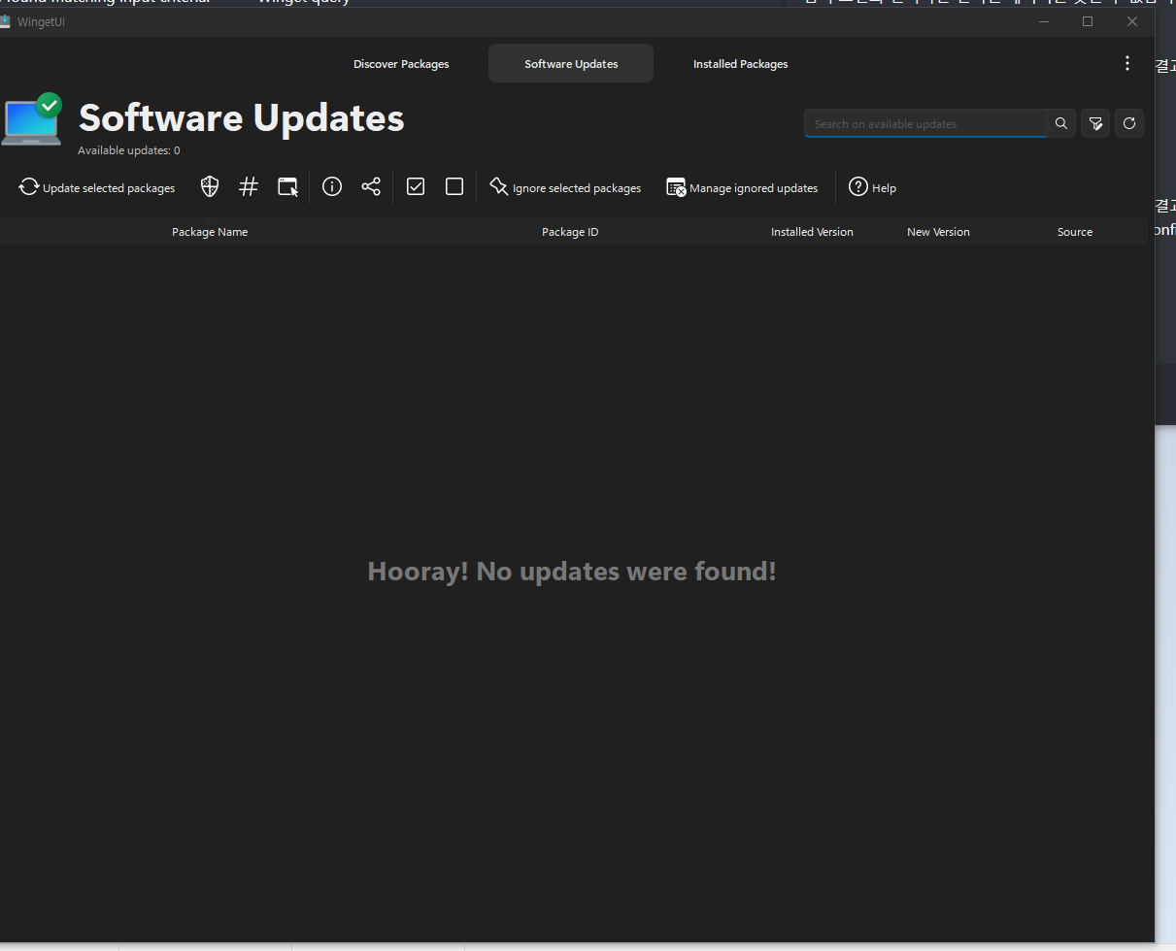Sort by Installed Version column header

point(812,232)
